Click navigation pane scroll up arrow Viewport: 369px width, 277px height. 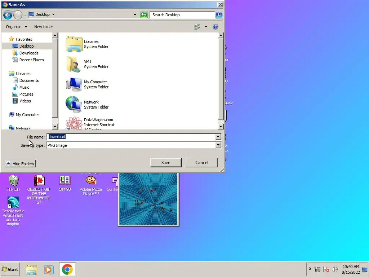tap(55, 35)
